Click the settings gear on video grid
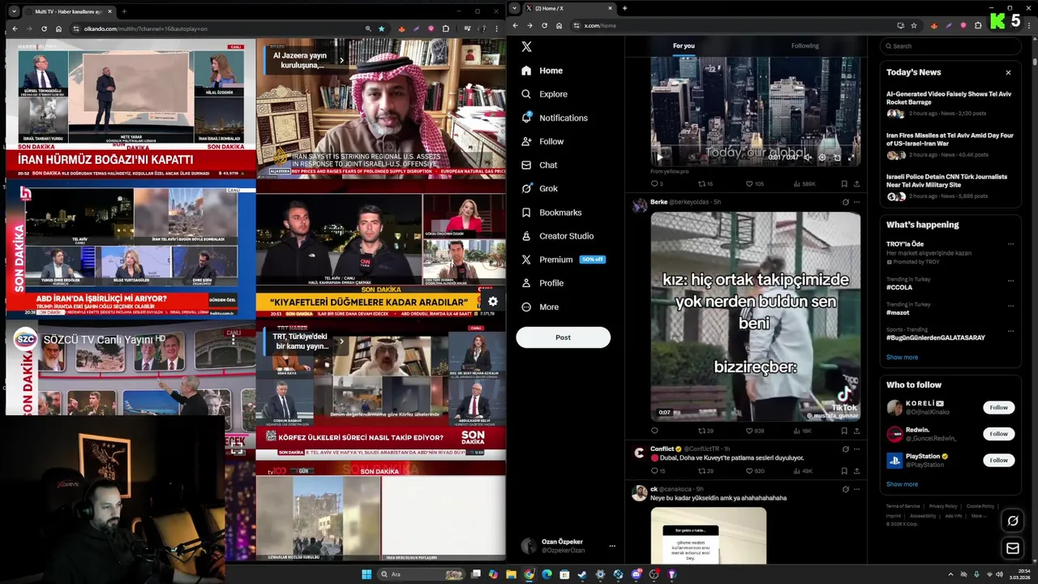Screen dimensions: 1038x584 (x=492, y=302)
